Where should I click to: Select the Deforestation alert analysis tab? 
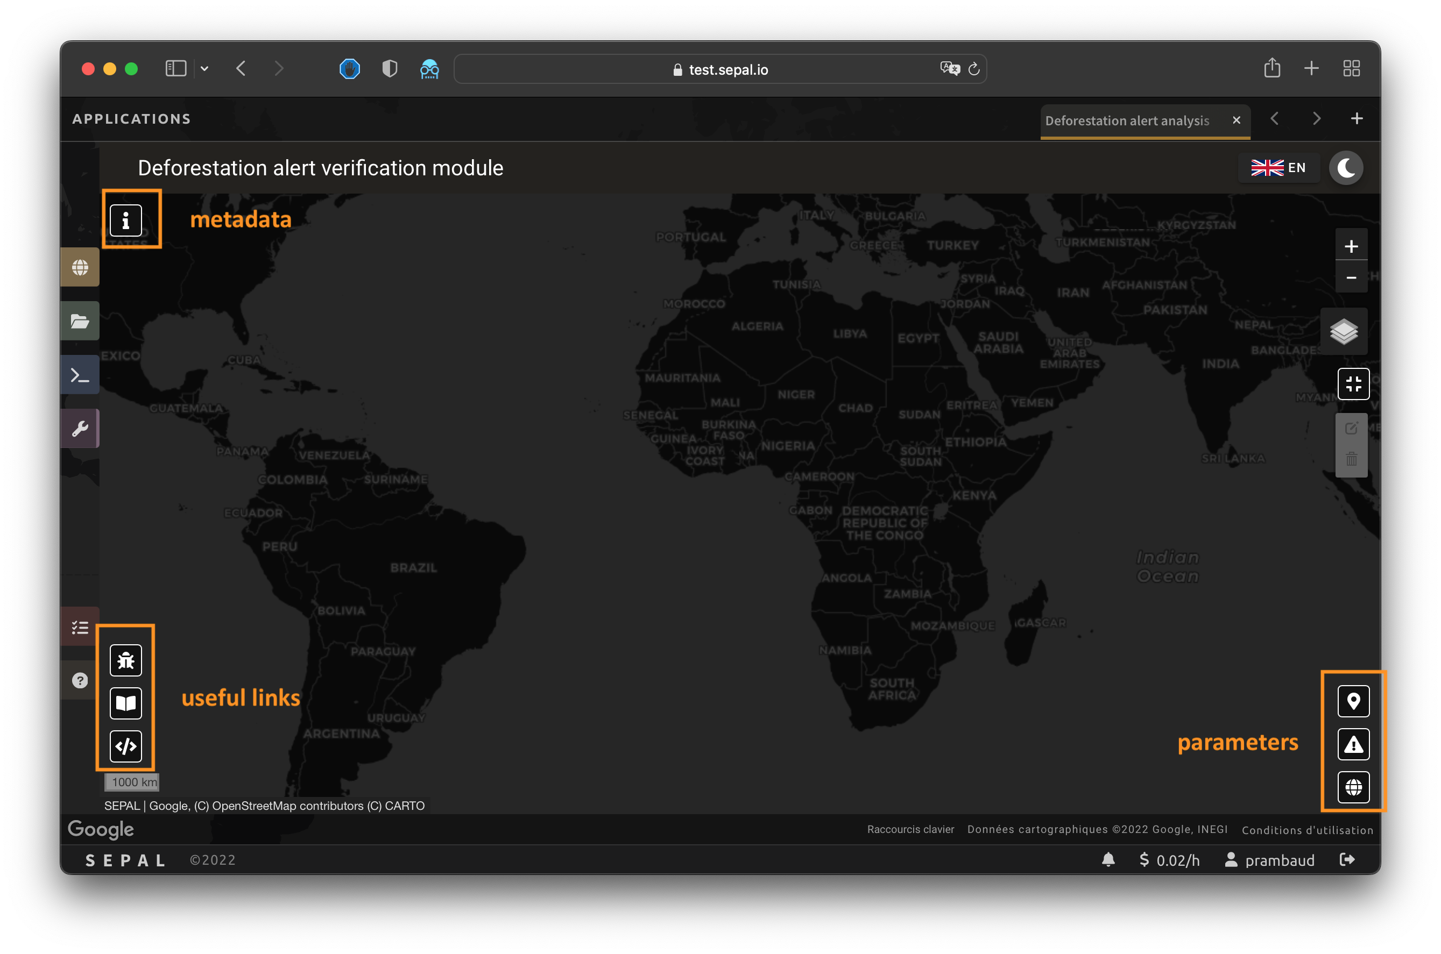pos(1126,120)
